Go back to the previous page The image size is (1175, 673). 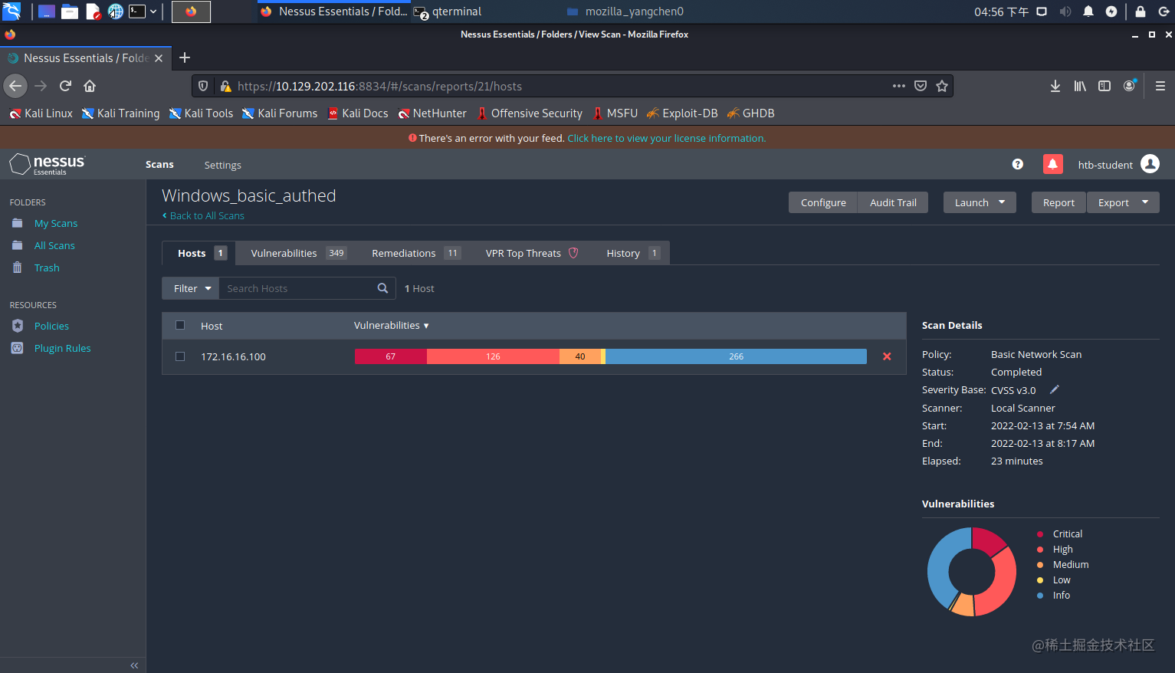tap(15, 86)
